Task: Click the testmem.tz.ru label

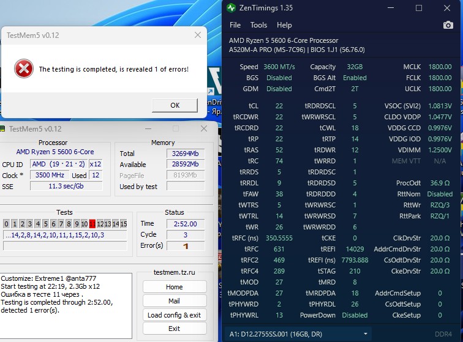Action: click(174, 272)
